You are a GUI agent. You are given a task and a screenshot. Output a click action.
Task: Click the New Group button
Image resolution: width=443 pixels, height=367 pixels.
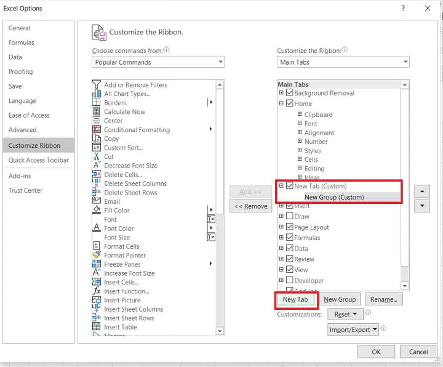[340, 299]
